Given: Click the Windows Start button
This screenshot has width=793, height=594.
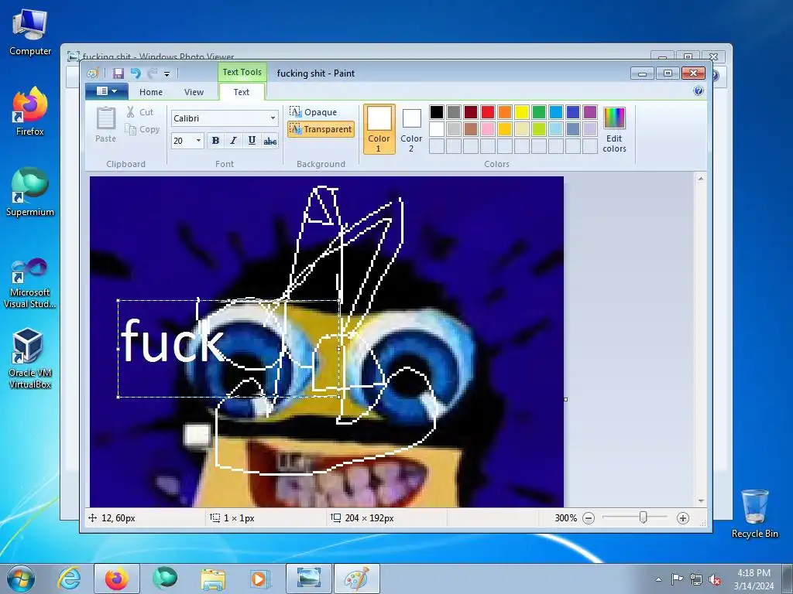Looking at the screenshot, I should [21, 579].
